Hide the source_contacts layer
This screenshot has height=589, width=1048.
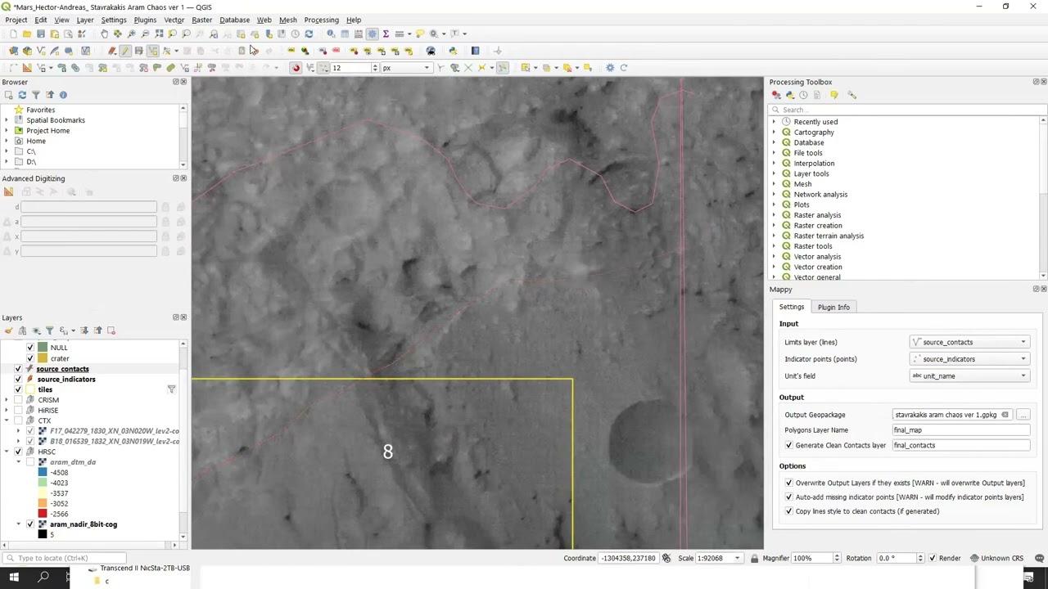pos(18,369)
